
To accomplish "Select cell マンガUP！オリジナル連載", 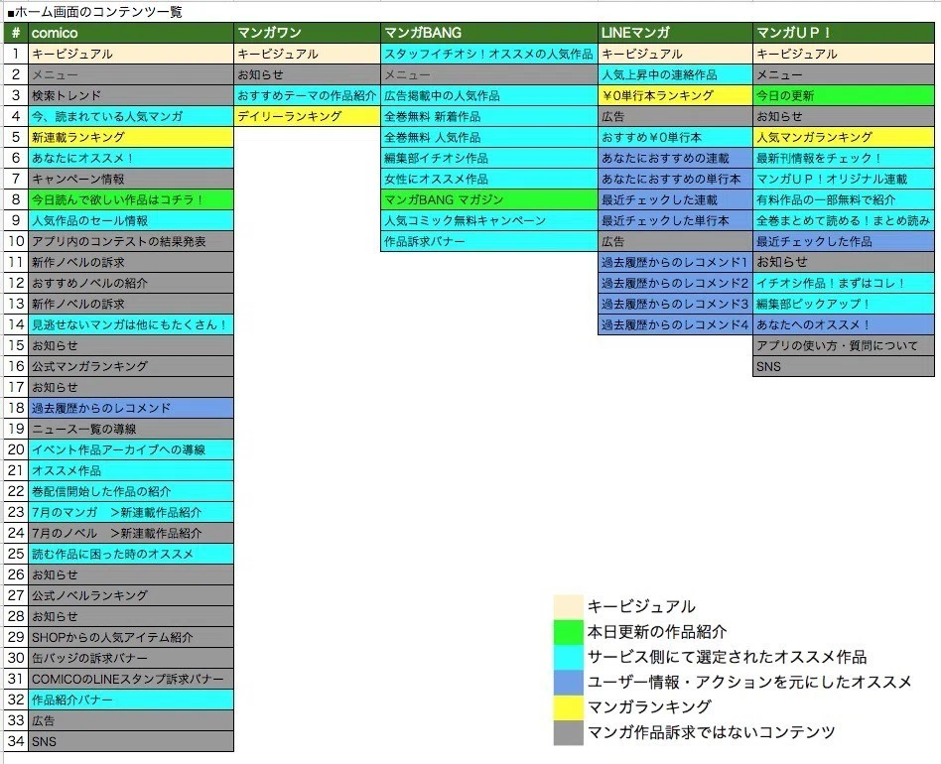I will point(843,179).
